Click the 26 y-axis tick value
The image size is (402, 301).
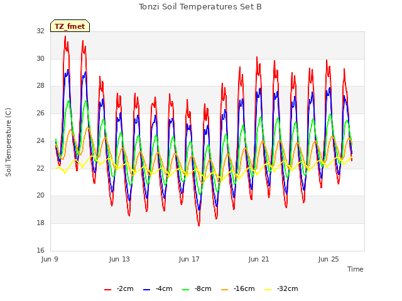[40, 113]
